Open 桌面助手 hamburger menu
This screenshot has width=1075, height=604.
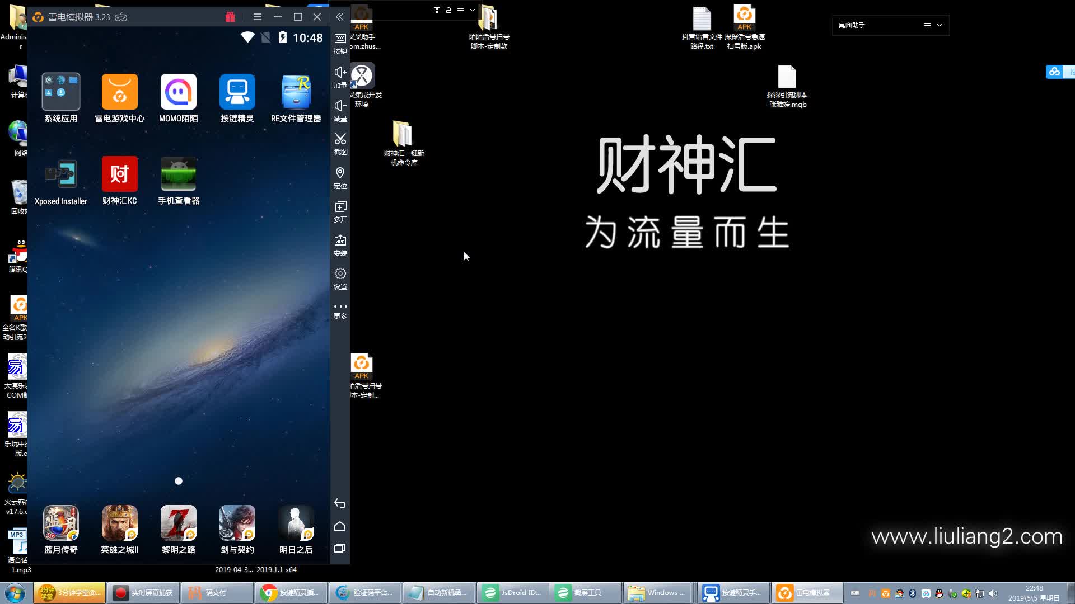927,25
